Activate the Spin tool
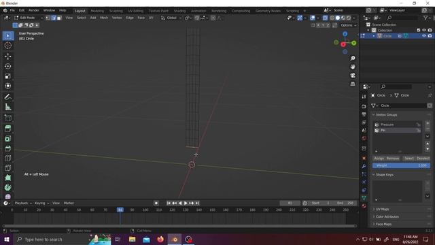This screenshot has width=435, height=245. [7, 188]
